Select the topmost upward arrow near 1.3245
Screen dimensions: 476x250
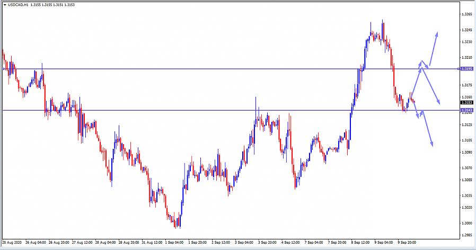coord(434,49)
